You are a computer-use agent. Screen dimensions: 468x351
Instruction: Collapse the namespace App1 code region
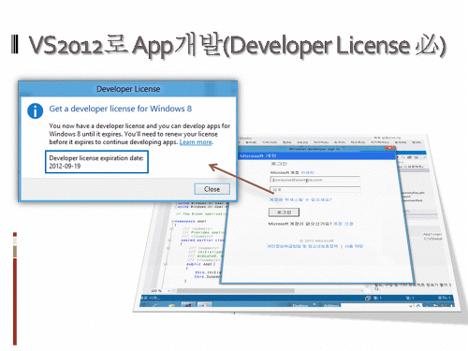click(172, 221)
